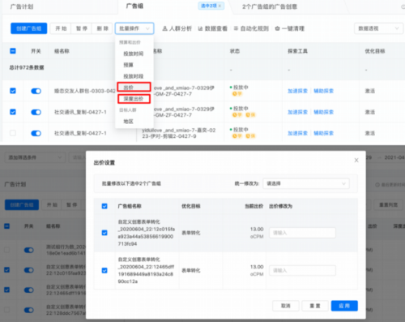Toggle switch for 婚恋交友人群包 ad group
The image size is (405, 322).
(36, 91)
